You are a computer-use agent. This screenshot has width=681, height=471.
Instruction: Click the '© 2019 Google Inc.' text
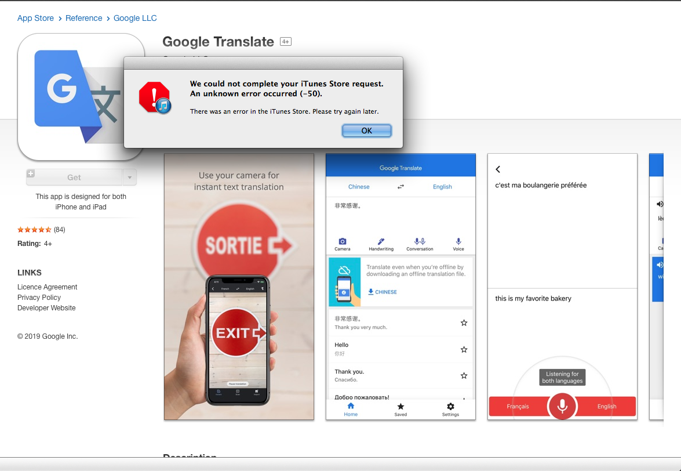[48, 336]
